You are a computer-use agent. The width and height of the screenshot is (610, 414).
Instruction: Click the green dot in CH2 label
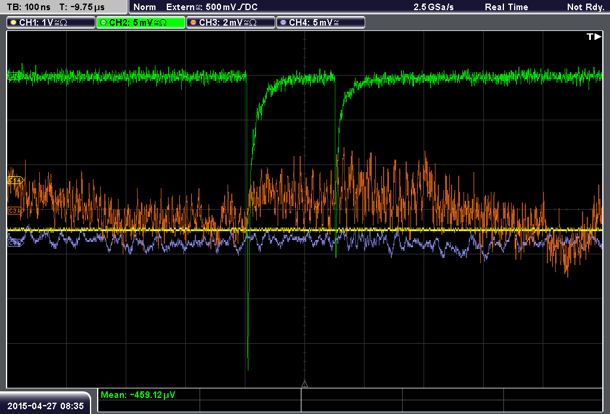tap(104, 23)
